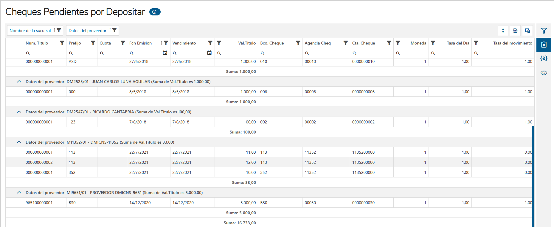Toggle the eye visibility icon in the sidebar

544,73
